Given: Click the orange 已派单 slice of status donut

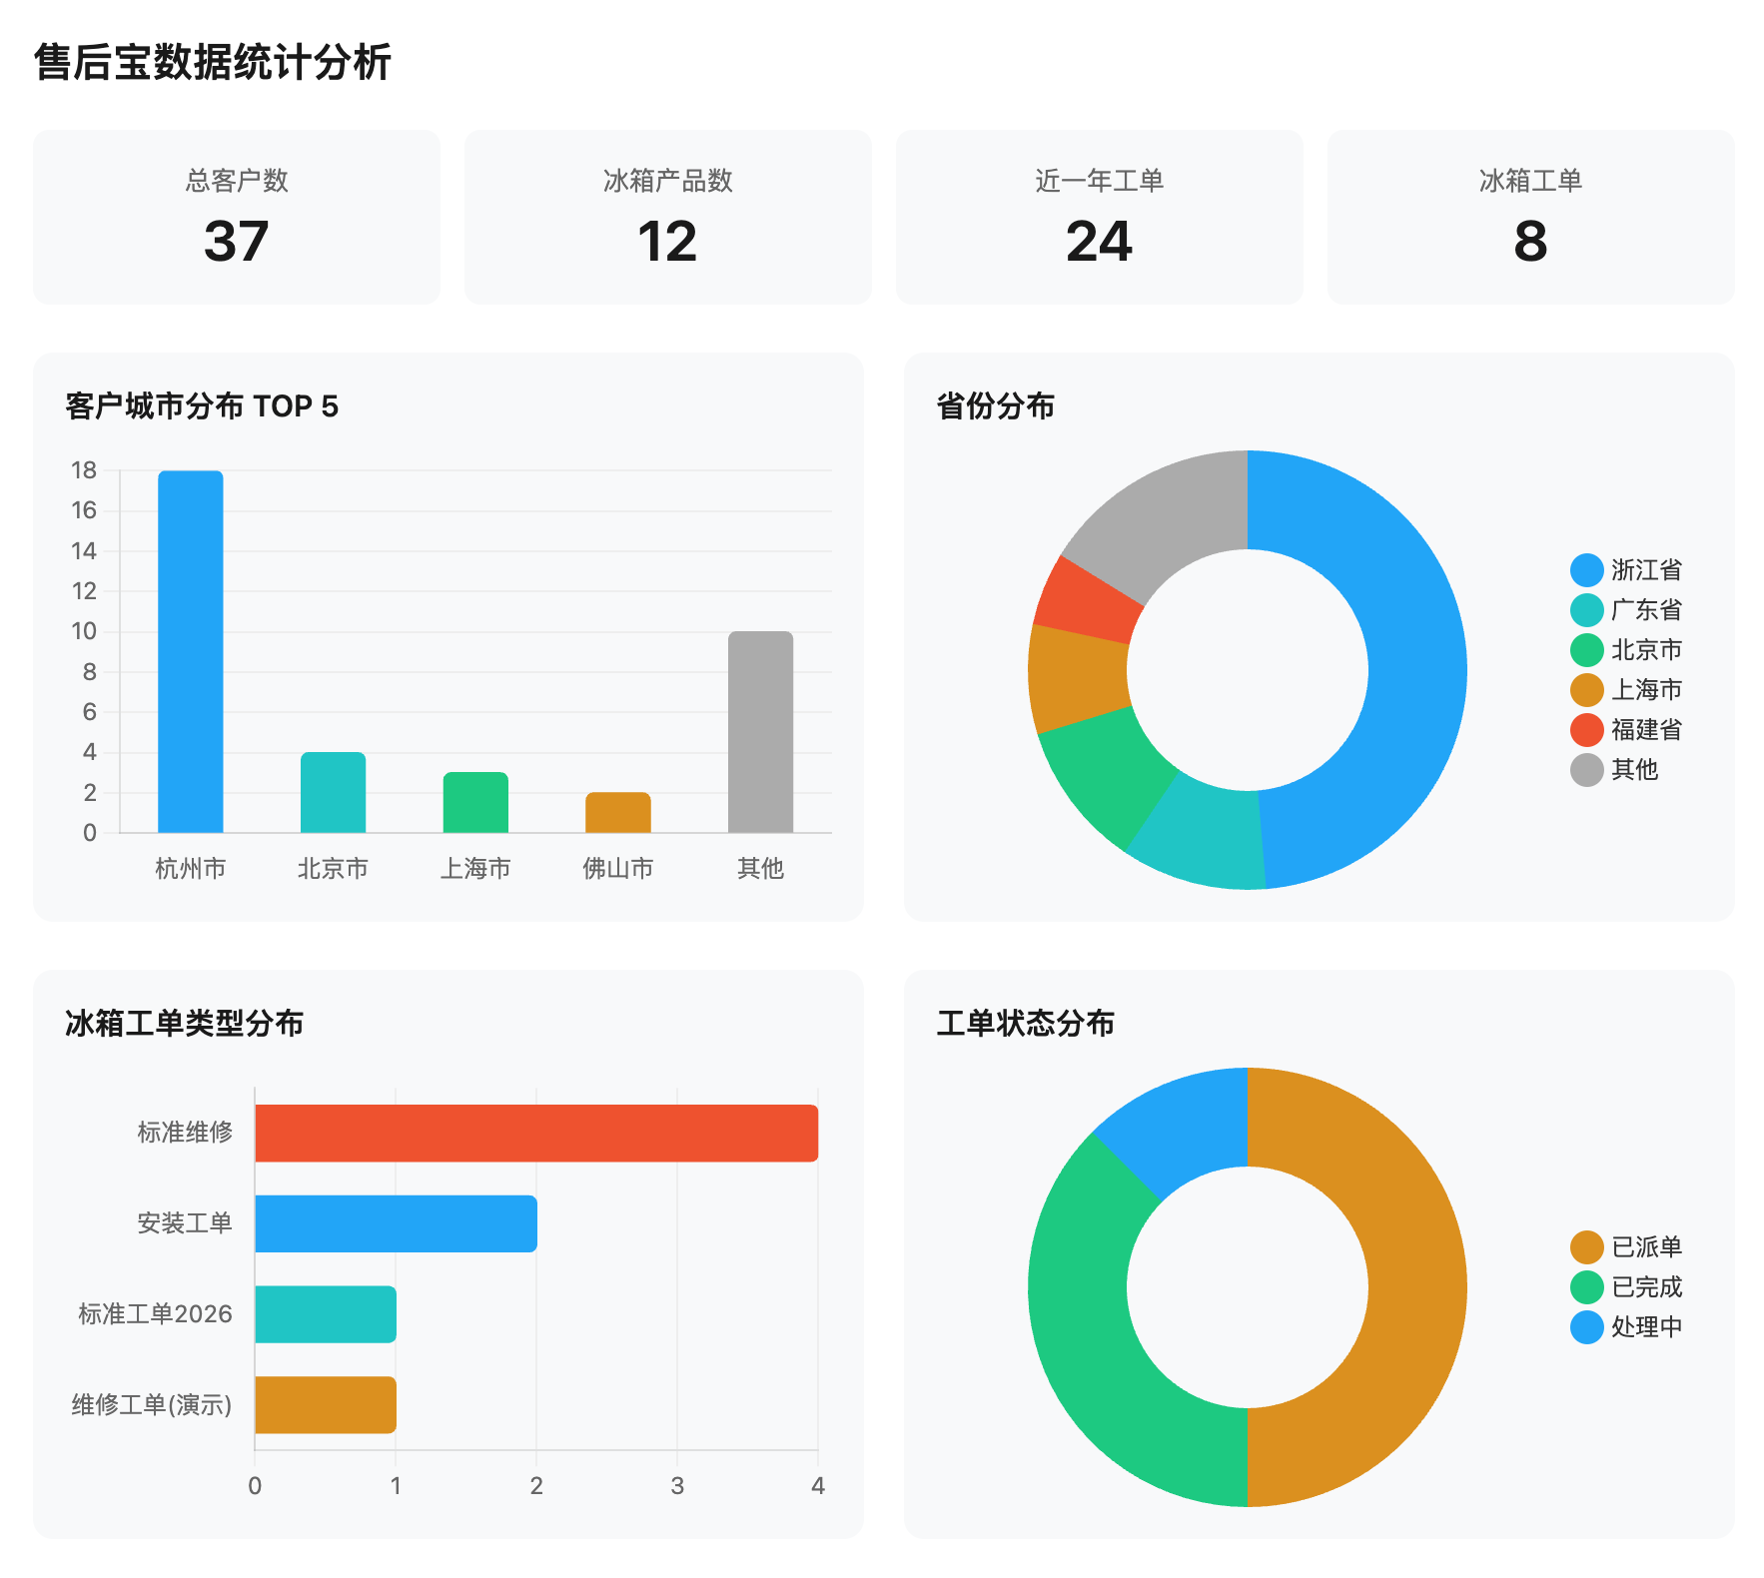Looking at the screenshot, I should click(1416, 1287).
